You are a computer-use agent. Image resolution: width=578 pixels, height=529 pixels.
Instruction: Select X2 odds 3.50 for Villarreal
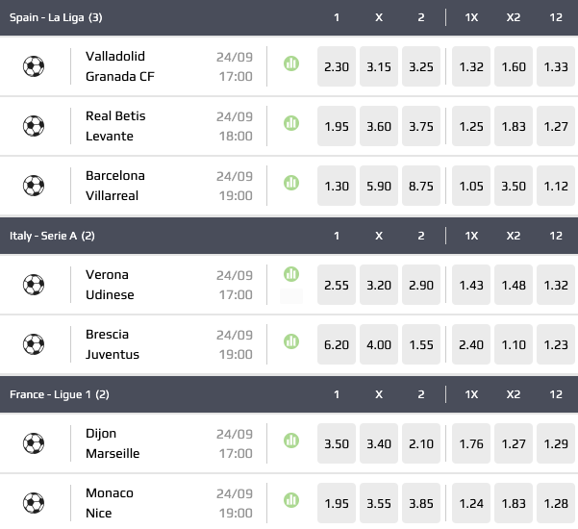(514, 186)
